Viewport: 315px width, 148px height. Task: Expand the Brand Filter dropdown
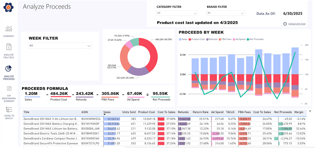[x=226, y=13]
